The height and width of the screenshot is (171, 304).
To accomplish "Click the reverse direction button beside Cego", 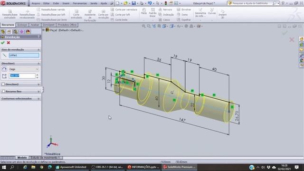I will (x=4, y=69).
